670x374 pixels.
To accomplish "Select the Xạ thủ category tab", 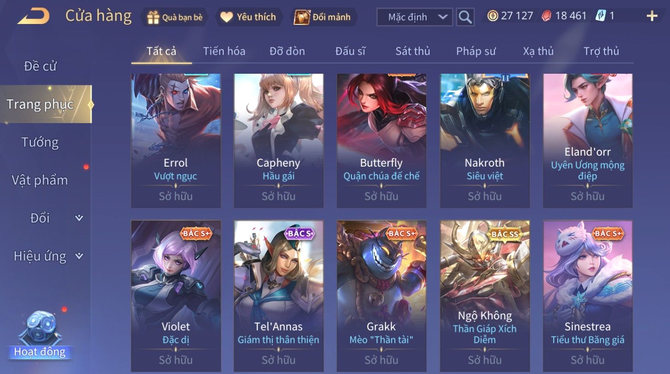I will tap(538, 51).
